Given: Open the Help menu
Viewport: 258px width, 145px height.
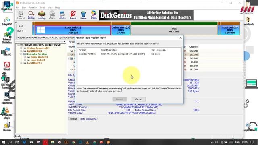Looking at the screenshot, I should tap(57, 8).
